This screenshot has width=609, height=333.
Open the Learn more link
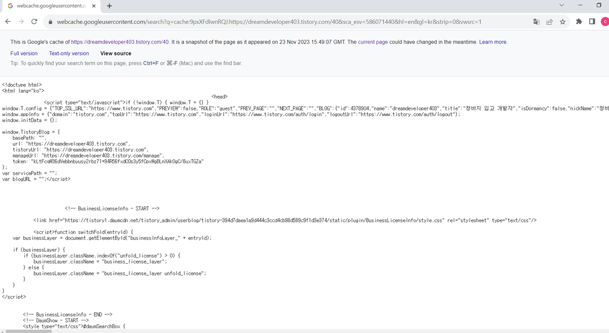click(492, 42)
